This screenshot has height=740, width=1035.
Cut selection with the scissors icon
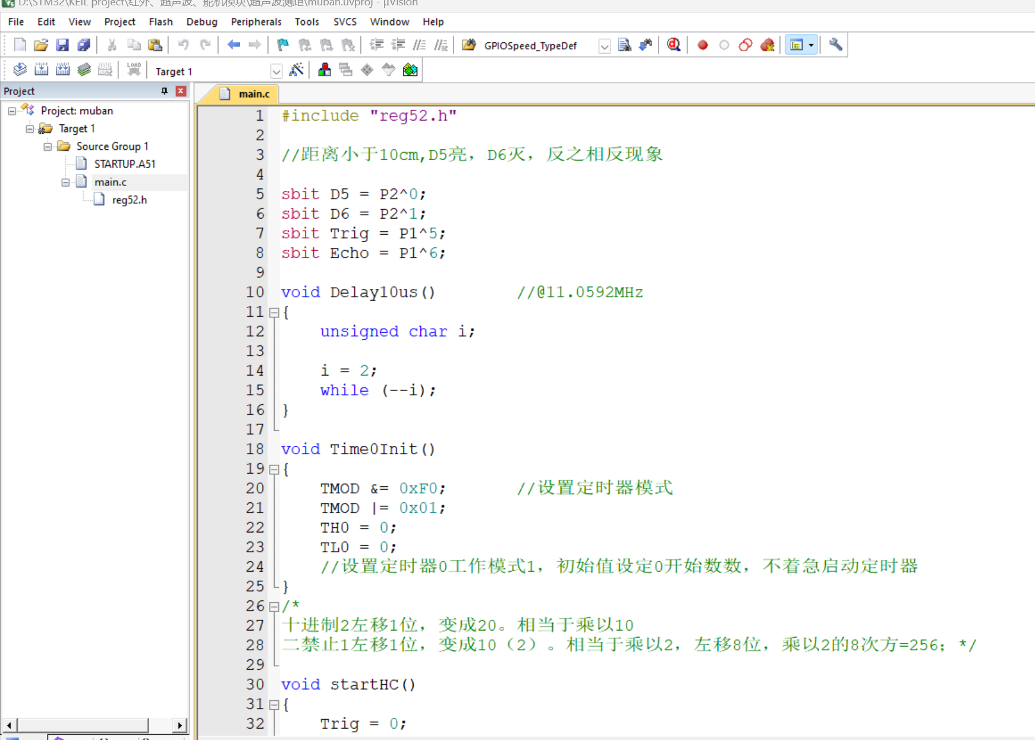(x=112, y=45)
